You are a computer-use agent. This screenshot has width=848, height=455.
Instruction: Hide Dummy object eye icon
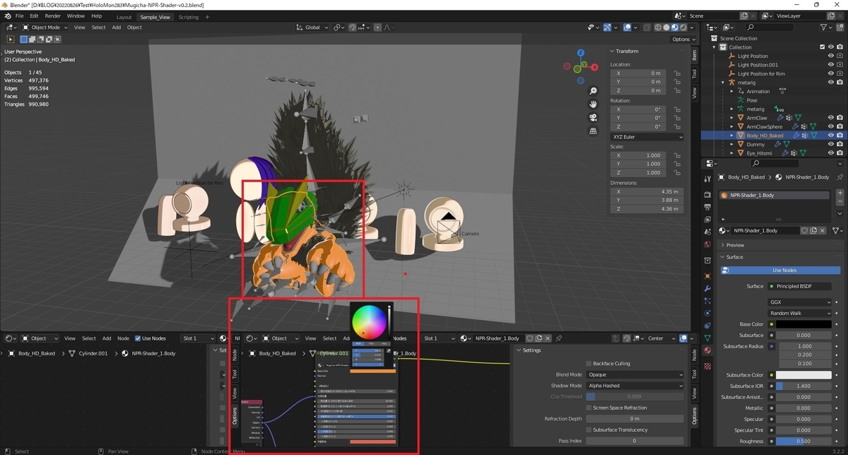pos(830,144)
